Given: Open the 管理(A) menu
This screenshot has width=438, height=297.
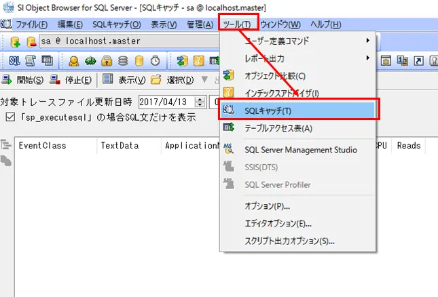Looking at the screenshot, I should click(x=200, y=24).
